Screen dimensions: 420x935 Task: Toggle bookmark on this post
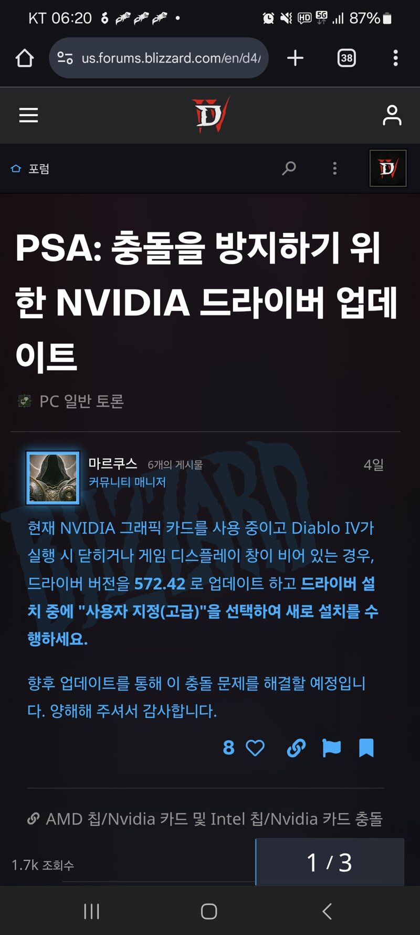366,748
